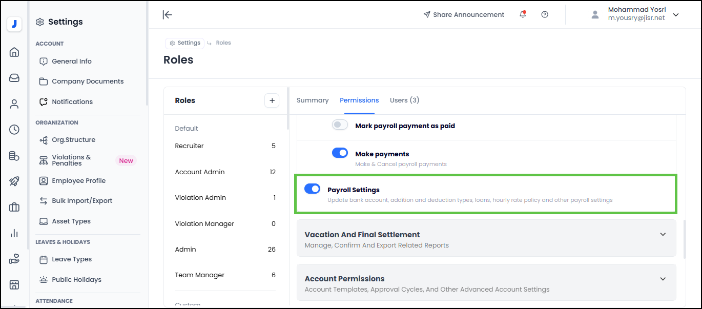Image resolution: width=702 pixels, height=309 pixels.
Task: Open the help question mark icon
Action: click(545, 14)
